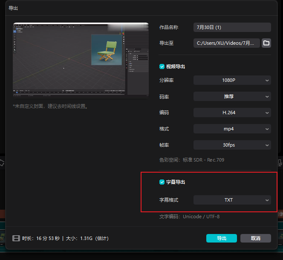The image size is (283, 260).
Task: Expand the 字幕格式 dropdown showing TXT
Action: click(232, 200)
